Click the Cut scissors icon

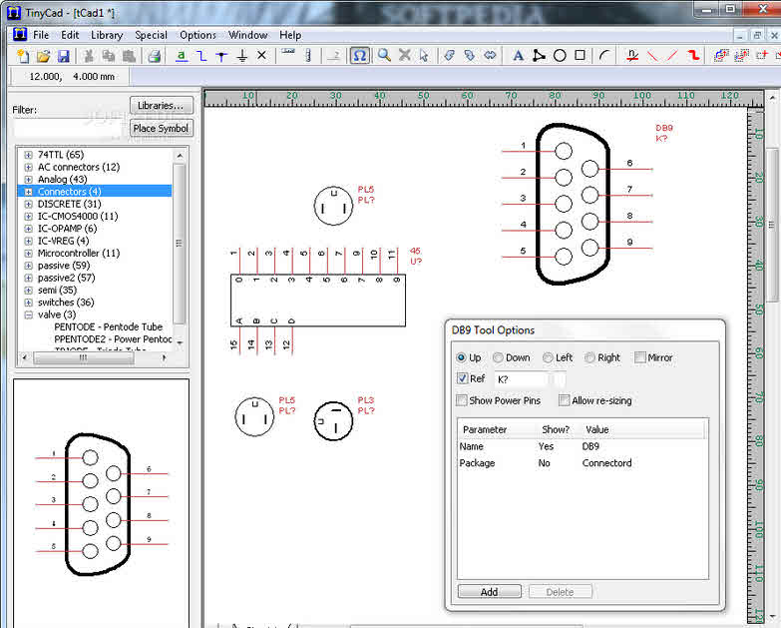point(89,56)
